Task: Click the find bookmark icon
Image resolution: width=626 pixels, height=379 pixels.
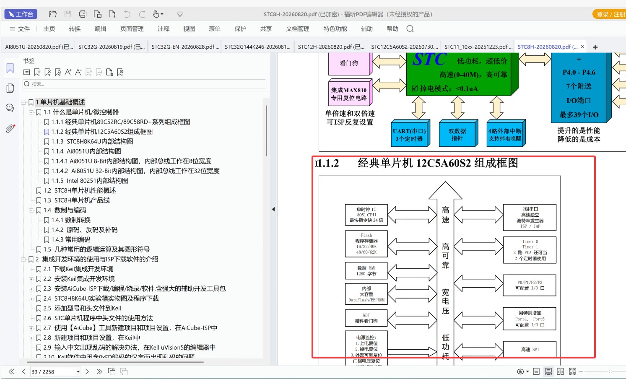Action: tap(58, 72)
